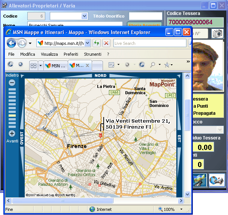Open the dropdown next to page icon
The width and height of the screenshot is (228, 215).
tap(118, 64)
